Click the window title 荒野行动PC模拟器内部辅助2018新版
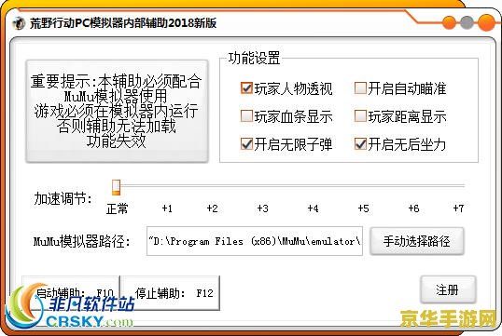The height and width of the screenshot is (336, 502). 123,23
